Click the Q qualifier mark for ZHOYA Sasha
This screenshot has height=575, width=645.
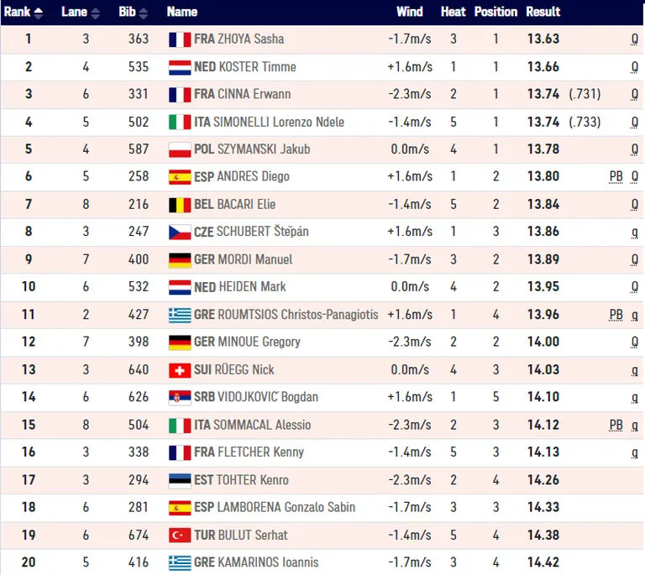(x=635, y=39)
